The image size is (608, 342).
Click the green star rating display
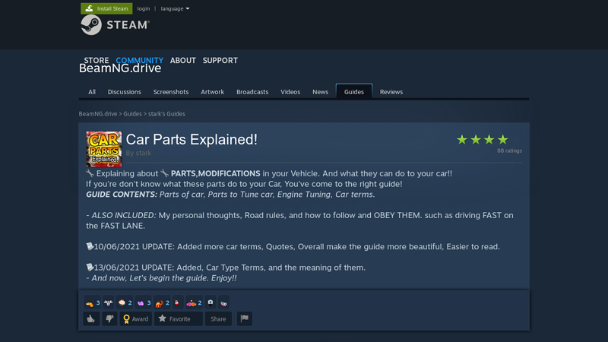pyautogui.click(x=483, y=140)
